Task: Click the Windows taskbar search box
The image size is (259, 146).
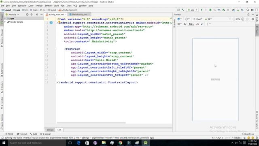Action: pos(36,143)
